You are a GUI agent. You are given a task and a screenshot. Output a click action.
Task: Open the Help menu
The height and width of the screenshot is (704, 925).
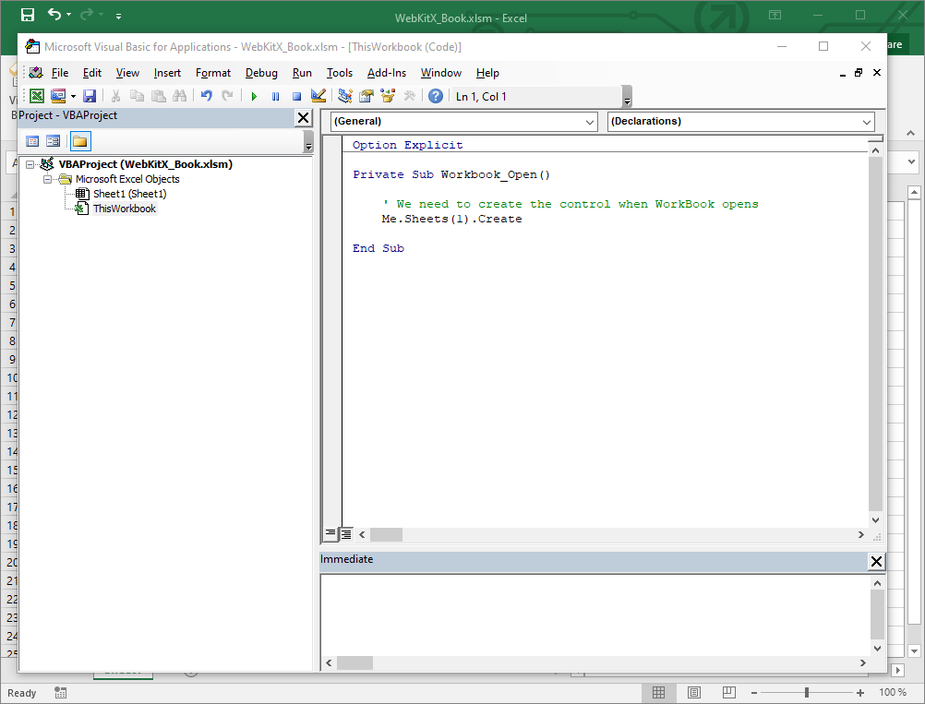(x=487, y=73)
